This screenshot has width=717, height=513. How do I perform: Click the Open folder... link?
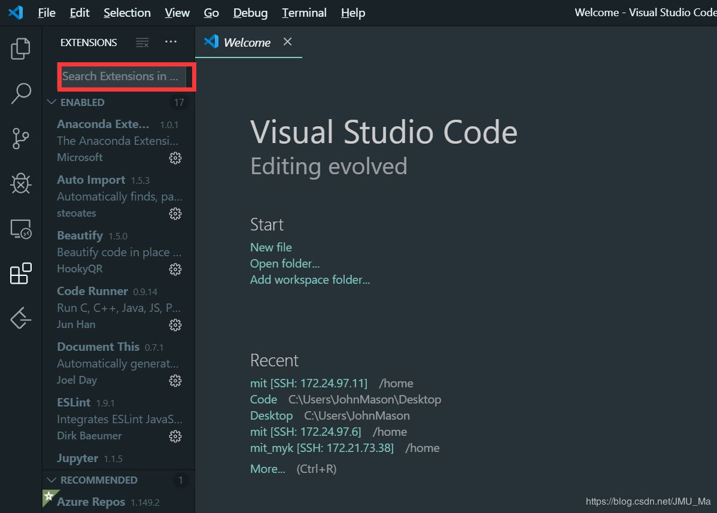pos(284,263)
